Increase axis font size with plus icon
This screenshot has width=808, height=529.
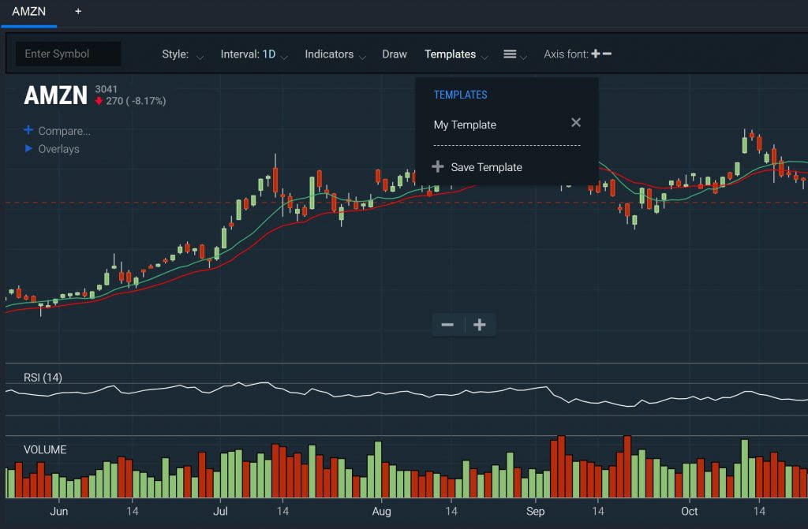click(x=597, y=54)
